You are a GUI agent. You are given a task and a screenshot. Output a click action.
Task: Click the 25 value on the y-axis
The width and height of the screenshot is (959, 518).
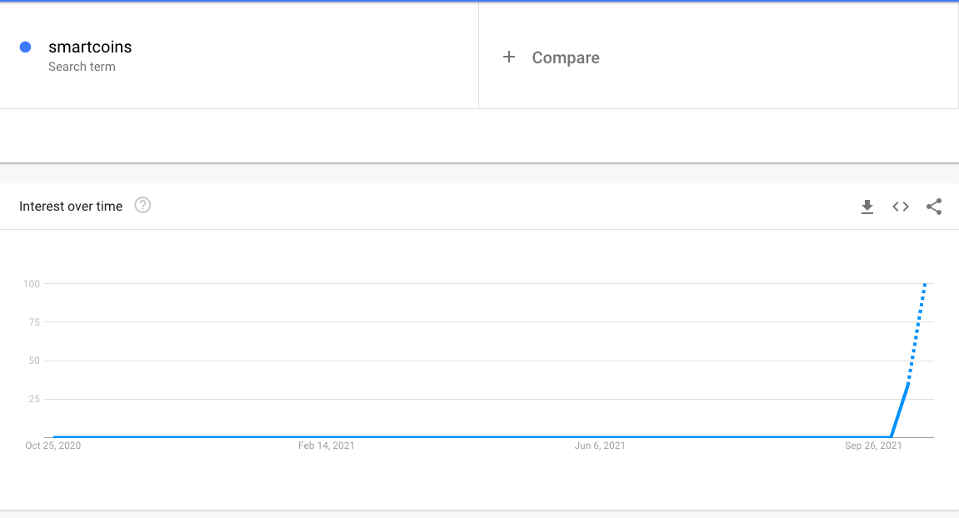(34, 399)
